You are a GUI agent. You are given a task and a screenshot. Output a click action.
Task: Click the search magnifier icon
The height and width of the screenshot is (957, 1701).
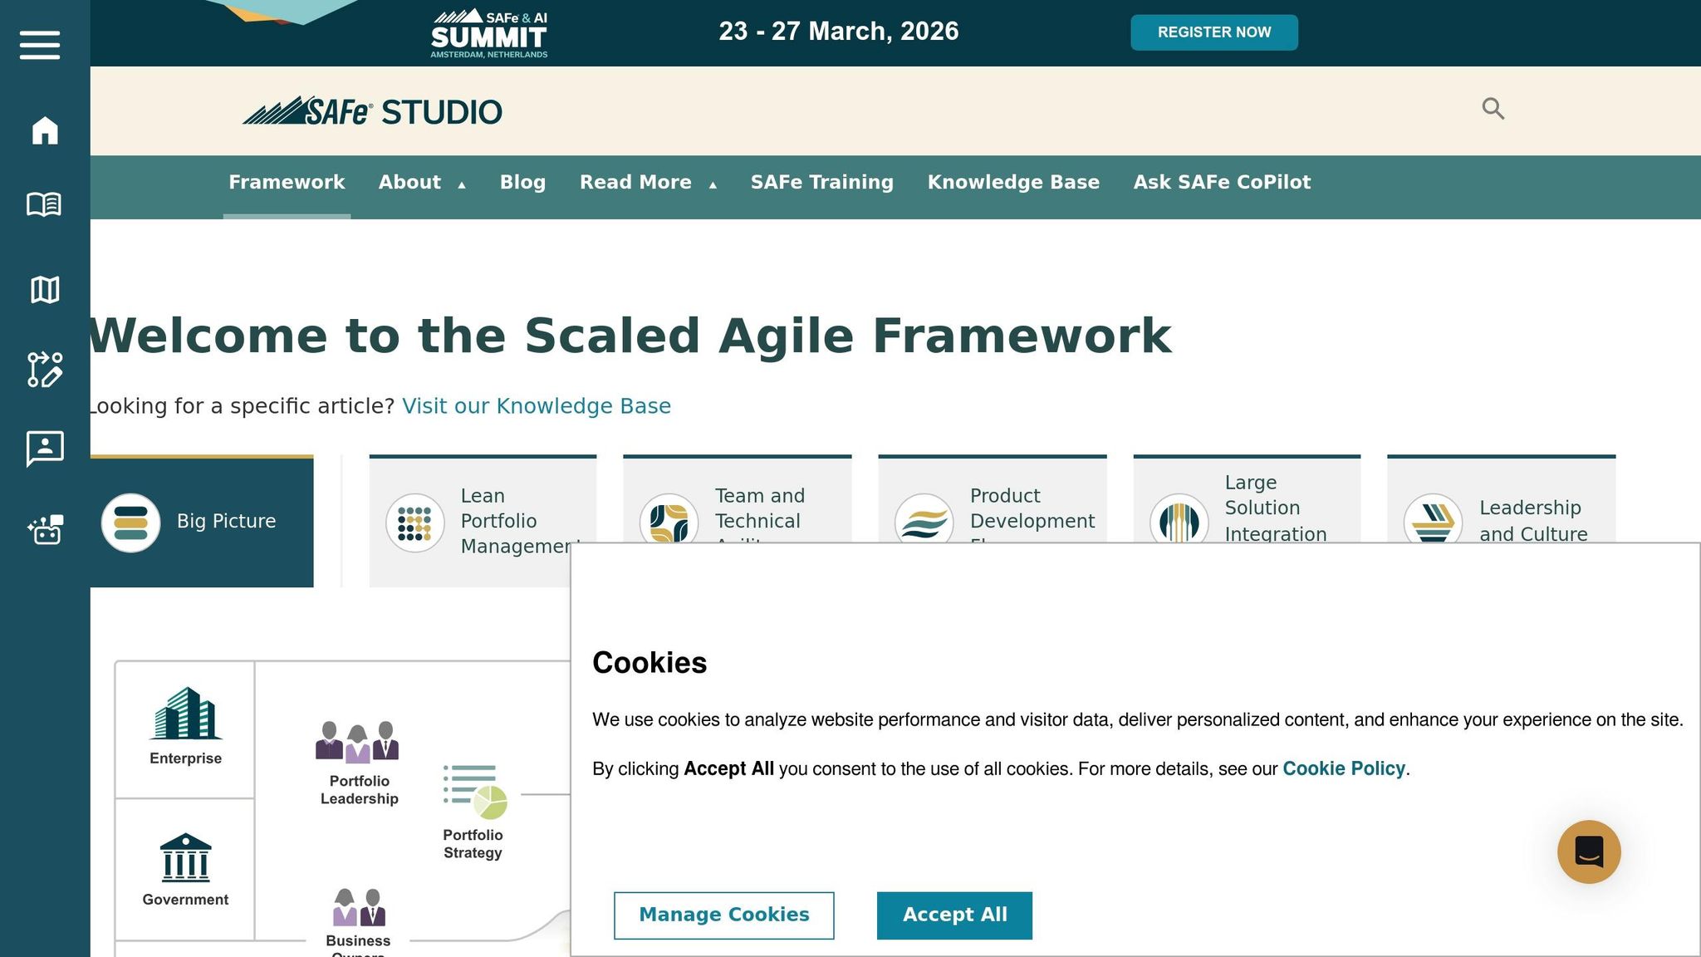click(x=1493, y=109)
